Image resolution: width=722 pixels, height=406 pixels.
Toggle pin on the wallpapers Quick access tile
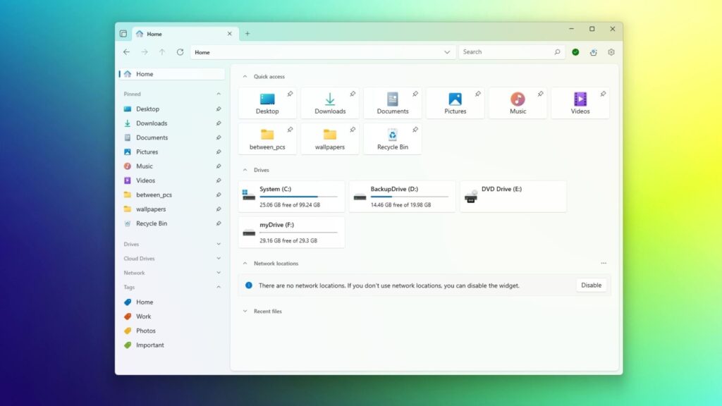coord(353,130)
